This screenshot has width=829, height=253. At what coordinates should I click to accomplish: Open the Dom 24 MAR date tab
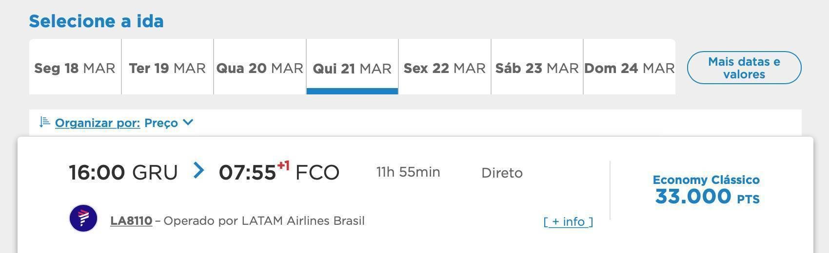[x=630, y=67]
